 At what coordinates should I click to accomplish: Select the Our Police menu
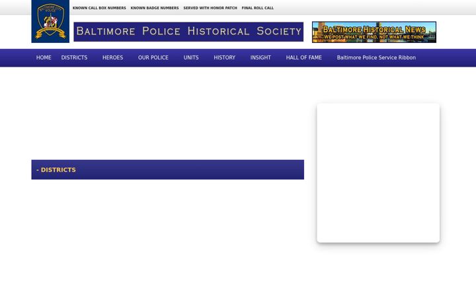[153, 57]
